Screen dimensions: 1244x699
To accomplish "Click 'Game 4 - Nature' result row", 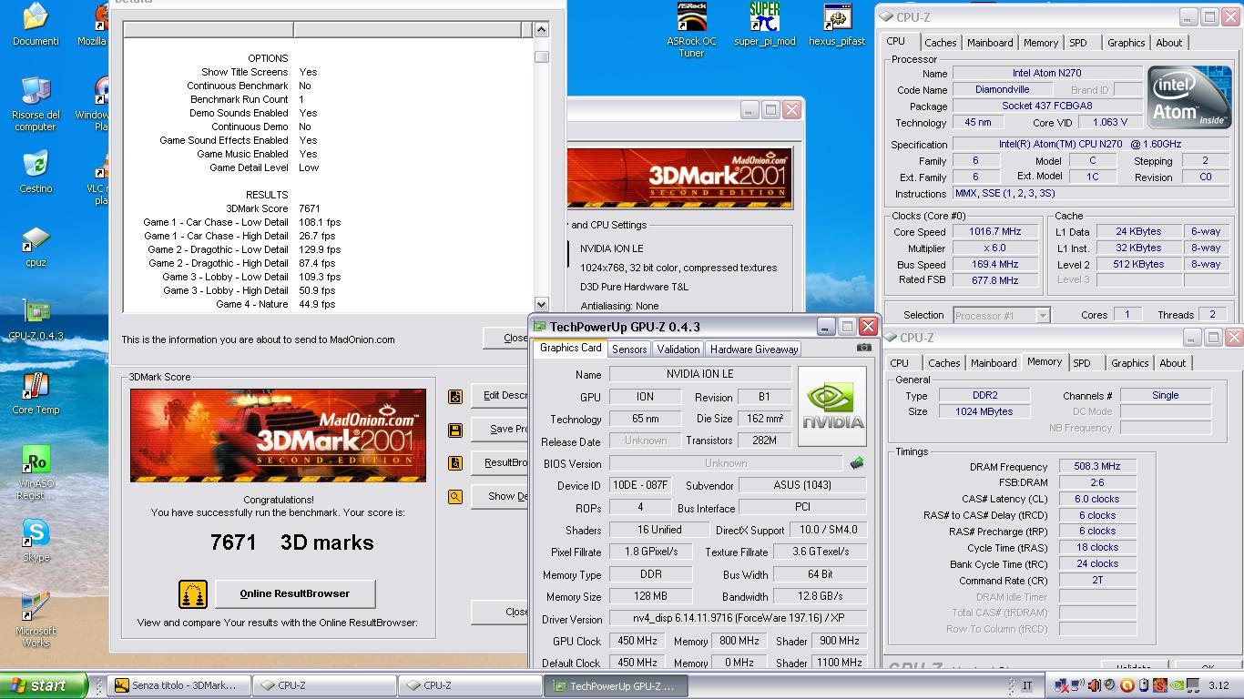I will click(x=275, y=304).
